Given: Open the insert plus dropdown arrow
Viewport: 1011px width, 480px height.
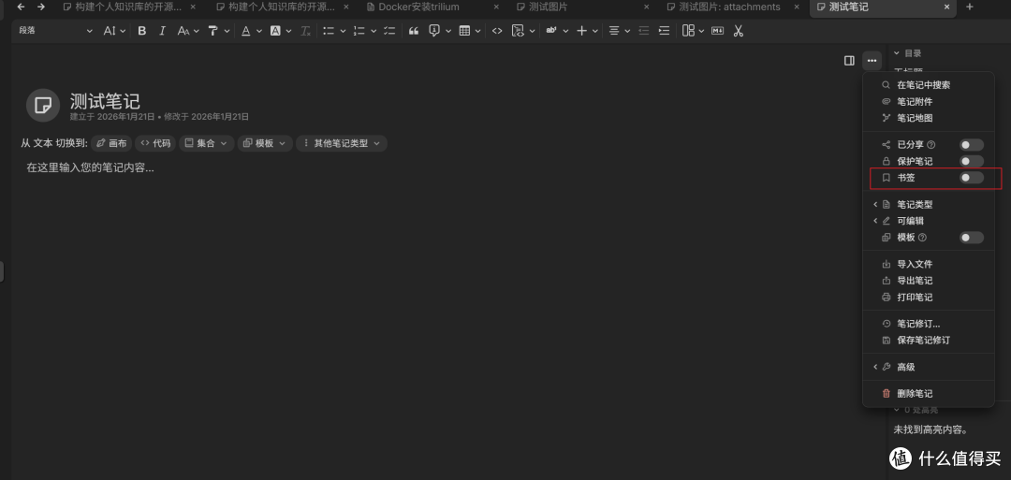Looking at the screenshot, I should pyautogui.click(x=595, y=30).
